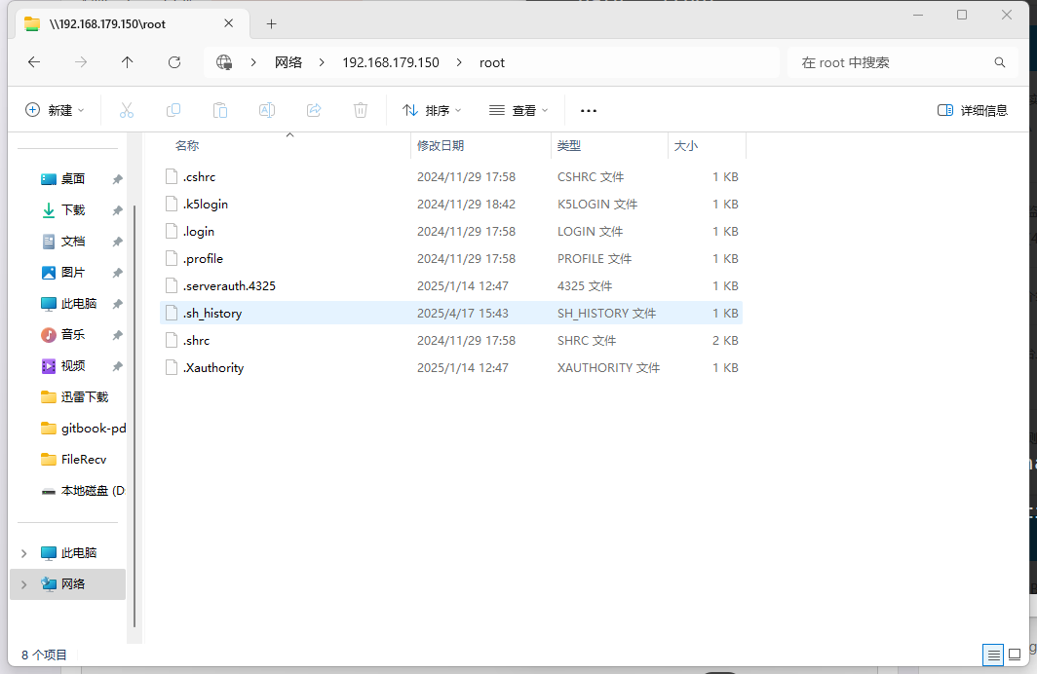Open 迅雷下载 folder in sidebar
The width and height of the screenshot is (1037, 674).
tap(84, 396)
